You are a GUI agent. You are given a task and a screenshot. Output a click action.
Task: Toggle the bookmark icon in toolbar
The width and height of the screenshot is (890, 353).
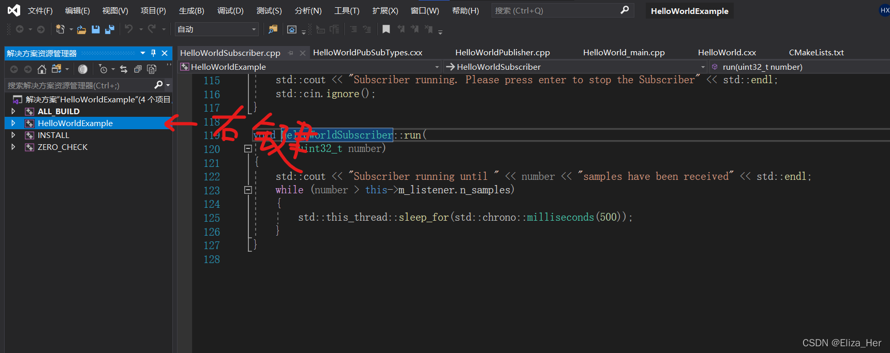(x=386, y=29)
